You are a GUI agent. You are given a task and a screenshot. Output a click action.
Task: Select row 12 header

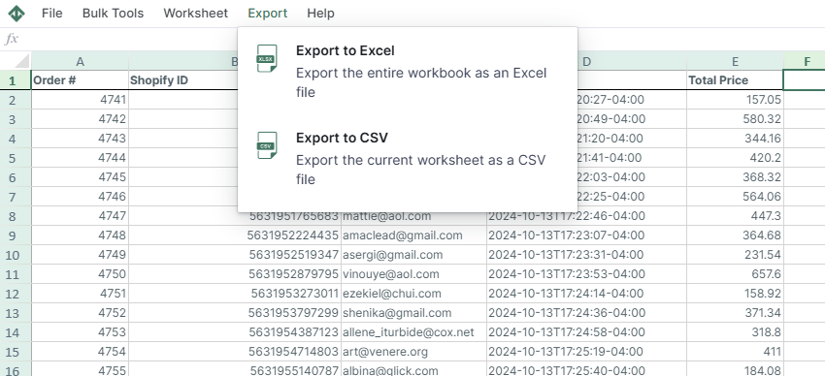16,294
